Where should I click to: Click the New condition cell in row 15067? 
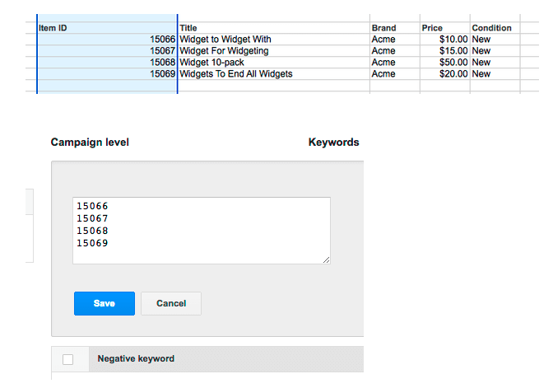(495, 51)
